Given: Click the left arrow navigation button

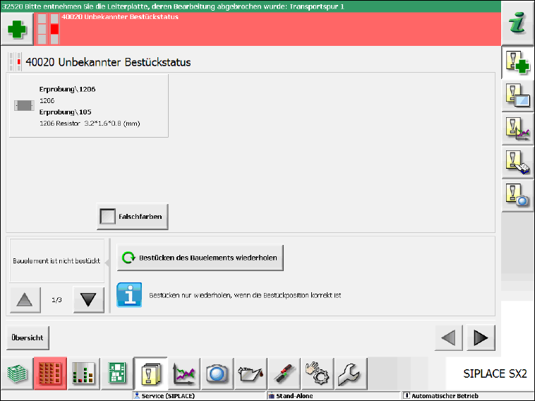Looking at the screenshot, I should tap(448, 338).
